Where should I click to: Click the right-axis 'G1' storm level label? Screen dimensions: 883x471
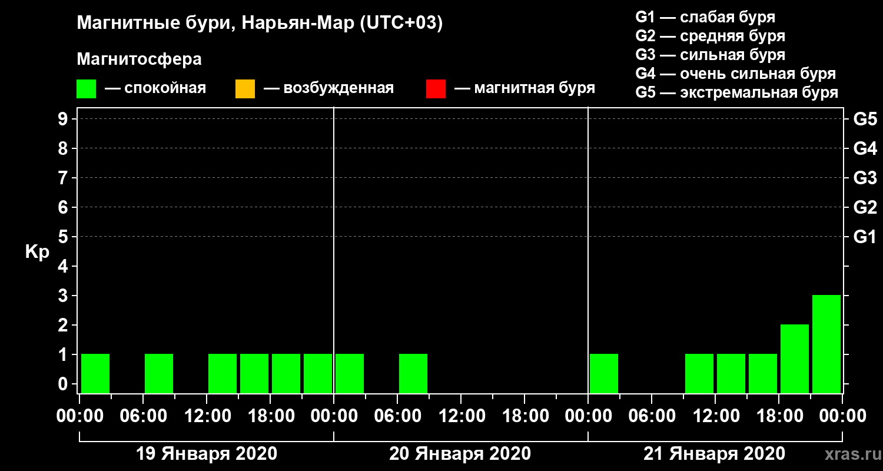(x=865, y=237)
